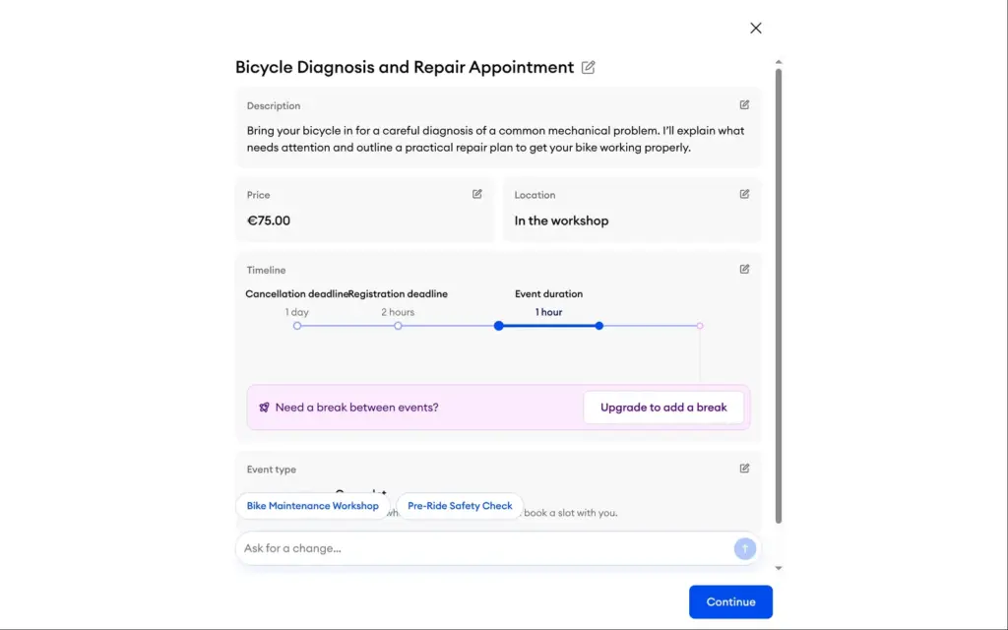This screenshot has height=630, width=1008.
Task: Select the Cancellation deadline timeline point
Action: [297, 326]
